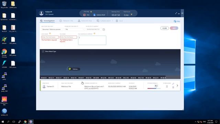The image size is (220, 124).
Task: Click the Malicious File finding text
Action: pos(66,86)
